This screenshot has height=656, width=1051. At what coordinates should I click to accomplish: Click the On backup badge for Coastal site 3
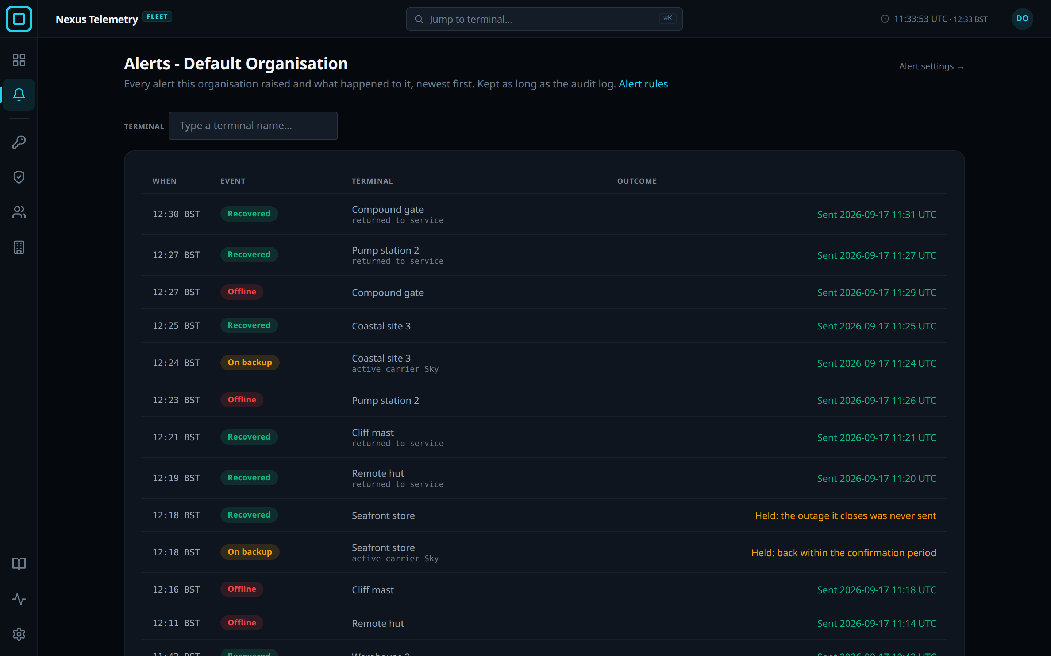[x=250, y=363]
